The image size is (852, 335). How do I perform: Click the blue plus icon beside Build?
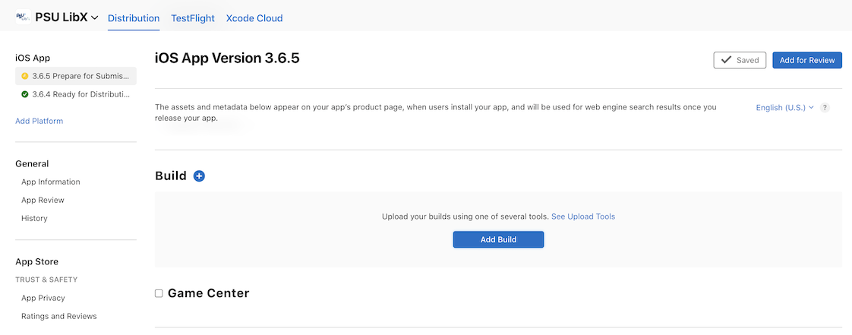tap(200, 175)
